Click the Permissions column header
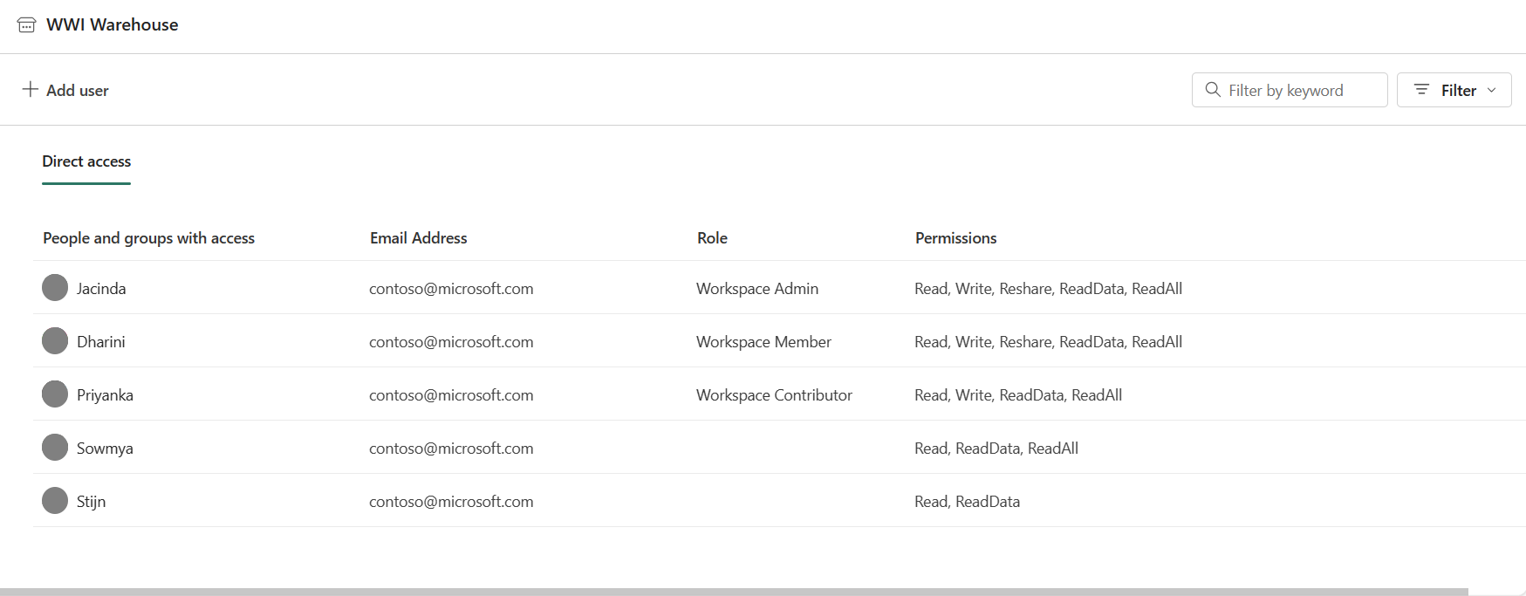 click(955, 238)
